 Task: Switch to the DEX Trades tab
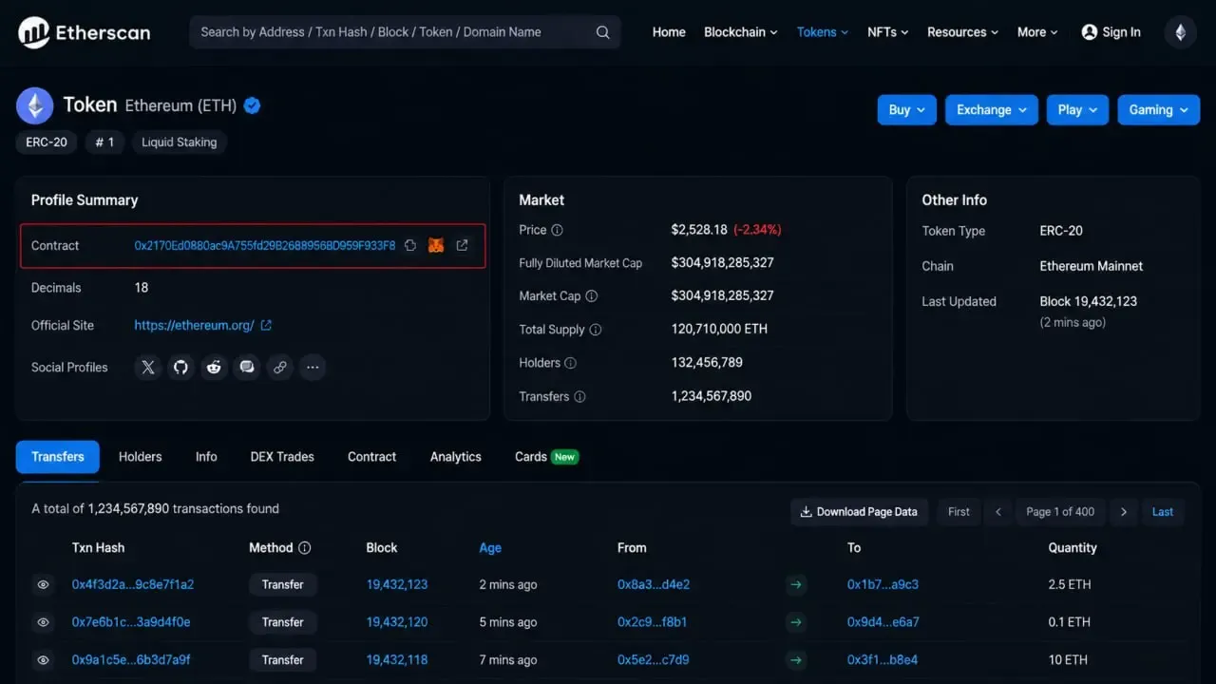[282, 457]
